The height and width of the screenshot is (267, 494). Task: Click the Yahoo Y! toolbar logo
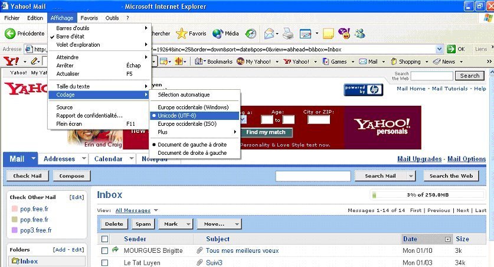(x=11, y=61)
